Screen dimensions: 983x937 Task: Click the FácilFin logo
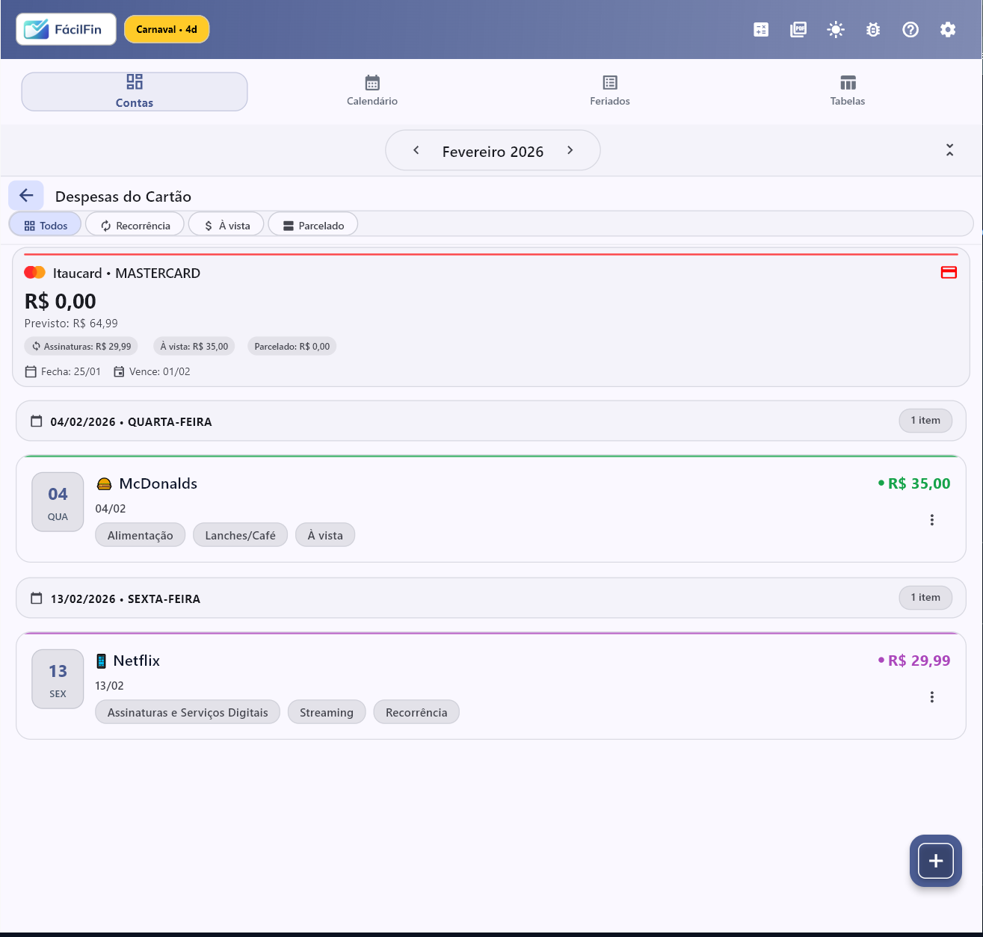pos(65,29)
